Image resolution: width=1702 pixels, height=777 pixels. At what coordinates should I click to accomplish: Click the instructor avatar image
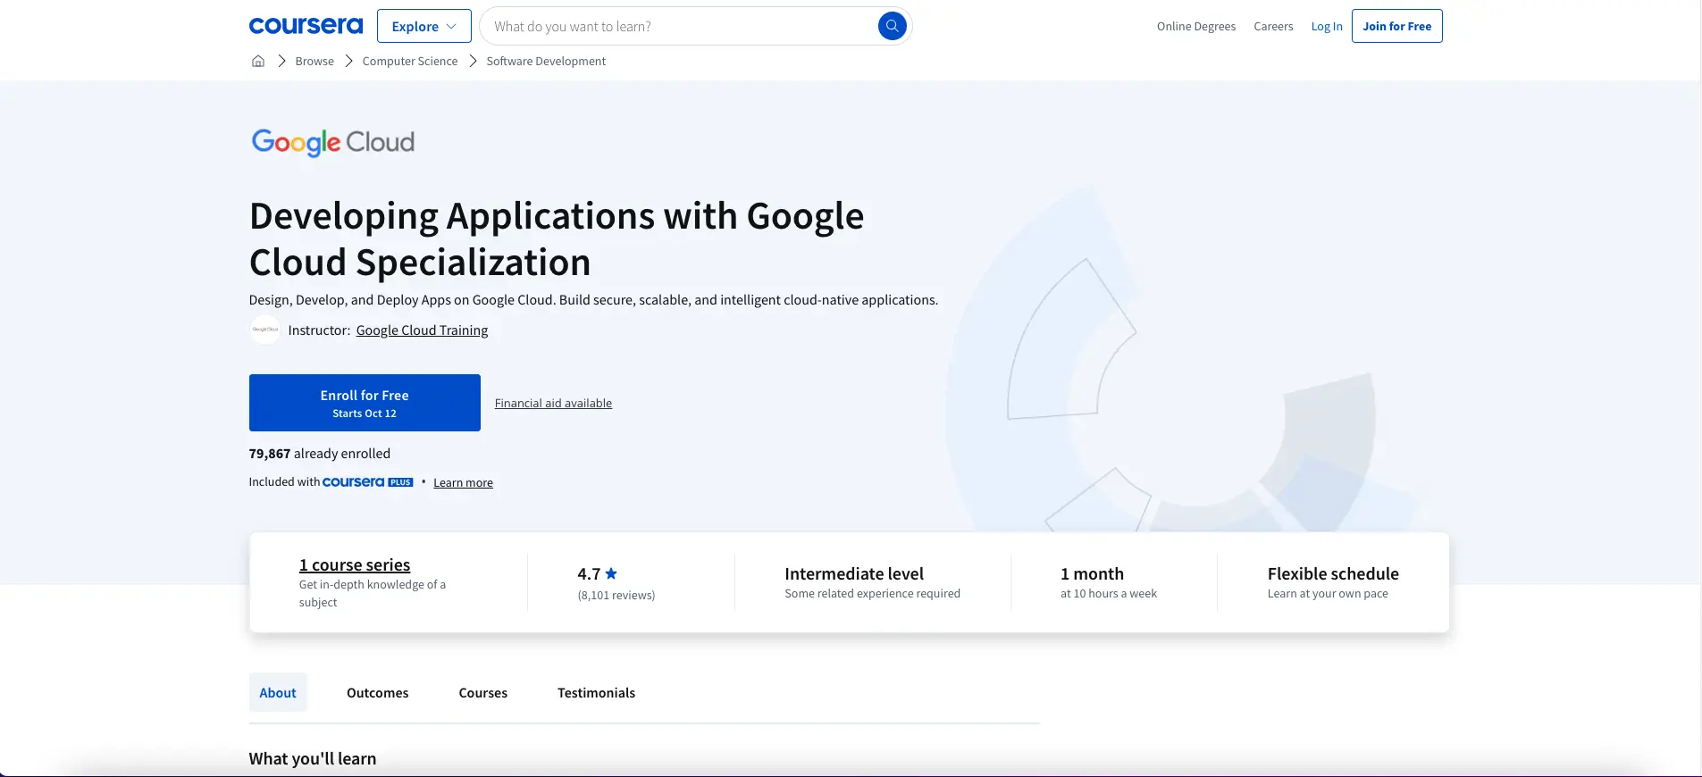(x=265, y=330)
